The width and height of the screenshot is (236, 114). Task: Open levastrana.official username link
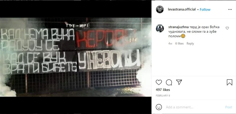[x=182, y=10]
